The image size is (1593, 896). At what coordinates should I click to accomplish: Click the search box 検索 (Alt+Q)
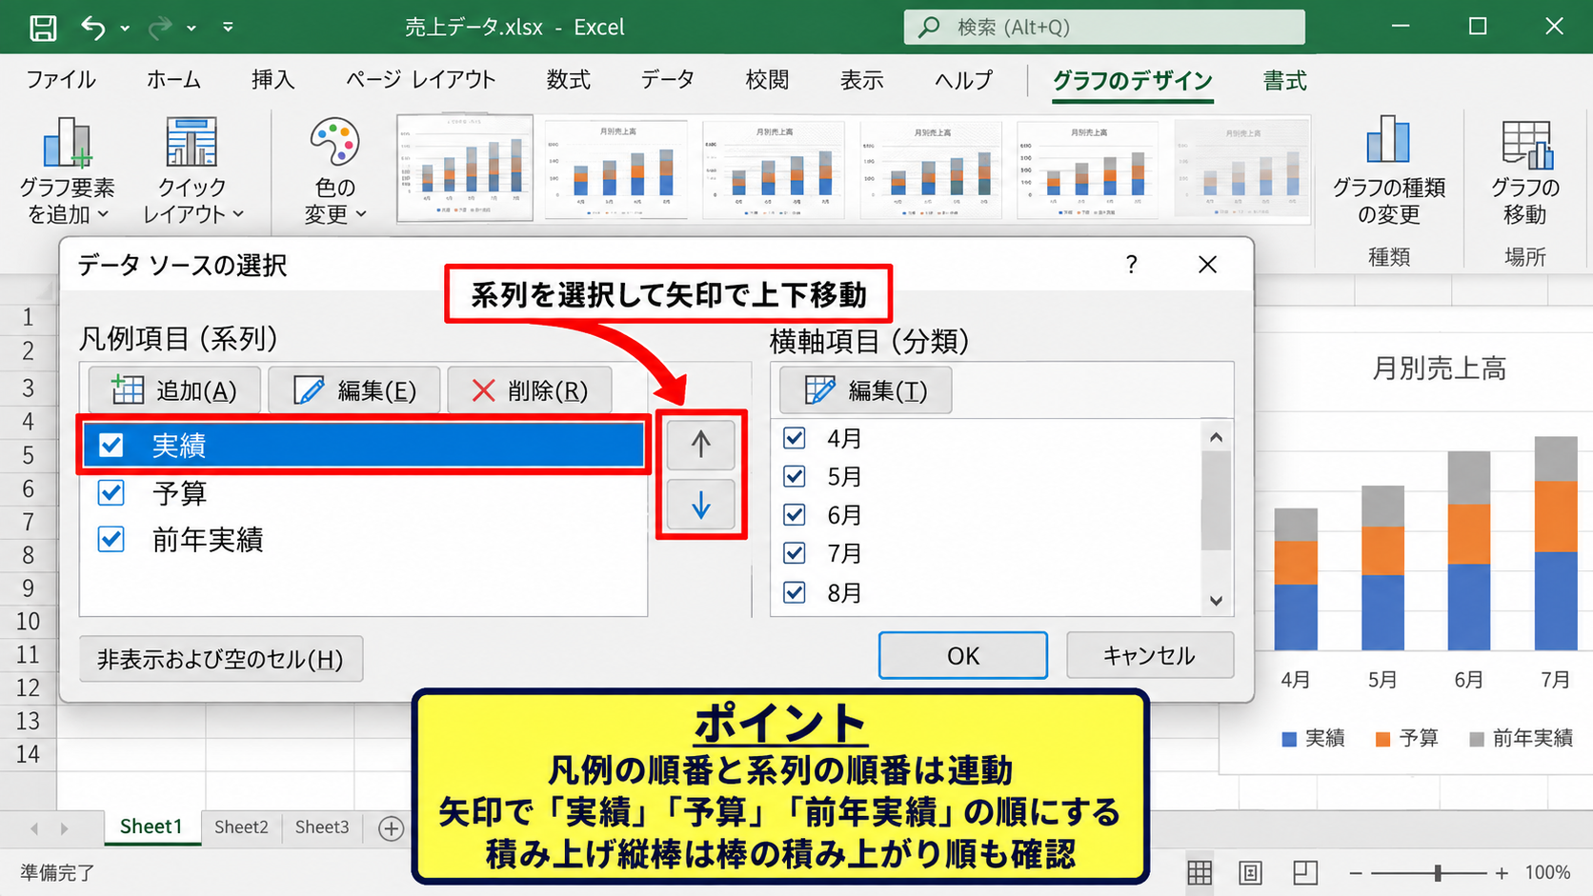(1104, 28)
